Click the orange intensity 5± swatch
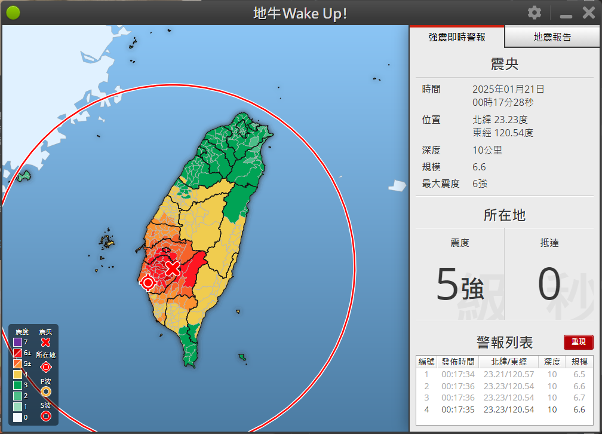The image size is (602, 434). coord(17,363)
